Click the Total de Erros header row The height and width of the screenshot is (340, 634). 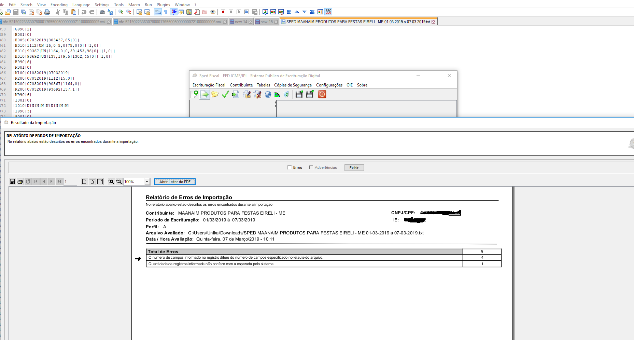coord(324,251)
